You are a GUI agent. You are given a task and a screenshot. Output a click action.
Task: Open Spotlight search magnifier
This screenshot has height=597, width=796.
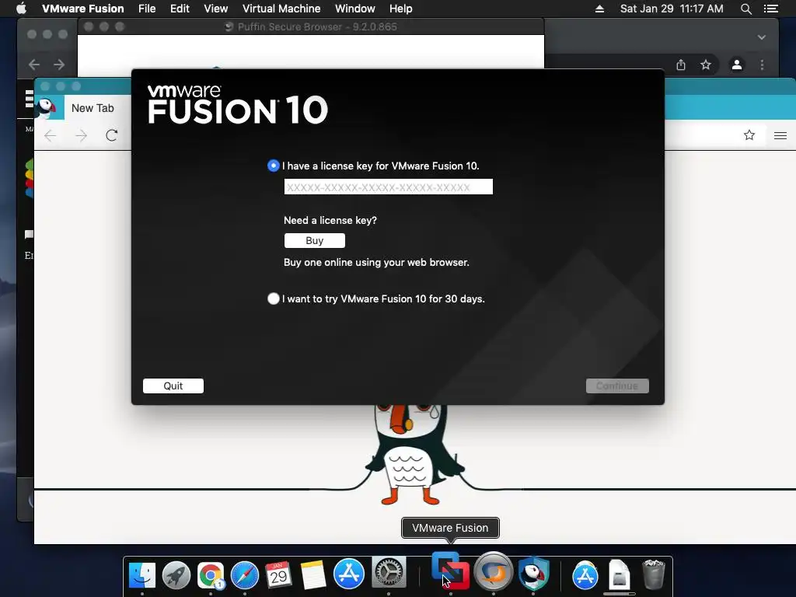pyautogui.click(x=745, y=9)
